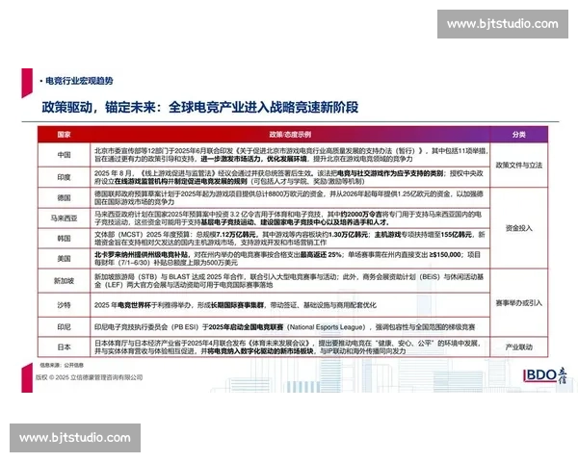578x462 pixels.
Task: Click the 资金投入 category cell
Action: [518, 228]
